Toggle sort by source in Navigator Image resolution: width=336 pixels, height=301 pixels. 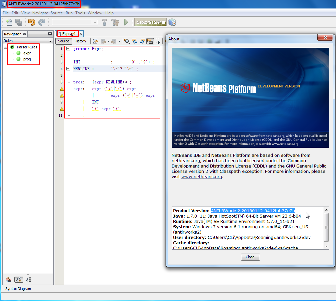tap(29, 280)
